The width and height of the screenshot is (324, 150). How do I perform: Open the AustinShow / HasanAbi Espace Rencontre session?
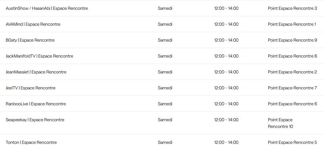47,8
